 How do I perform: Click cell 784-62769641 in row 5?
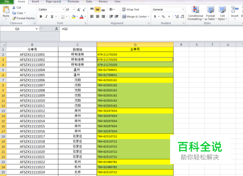click(x=135, y=70)
